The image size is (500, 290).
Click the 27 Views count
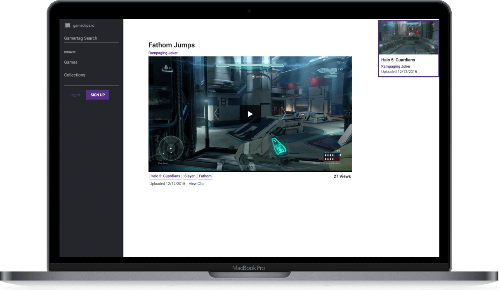(342, 176)
